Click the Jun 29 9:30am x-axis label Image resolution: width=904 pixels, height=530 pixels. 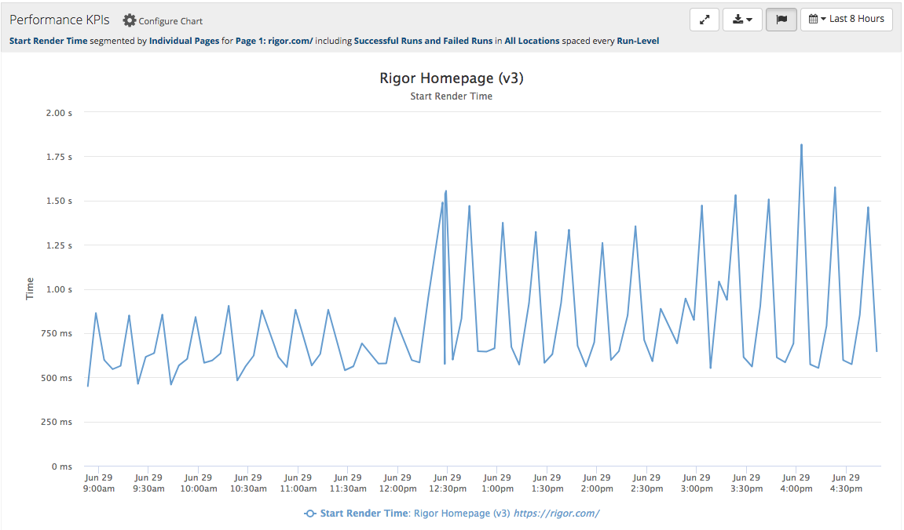148,483
